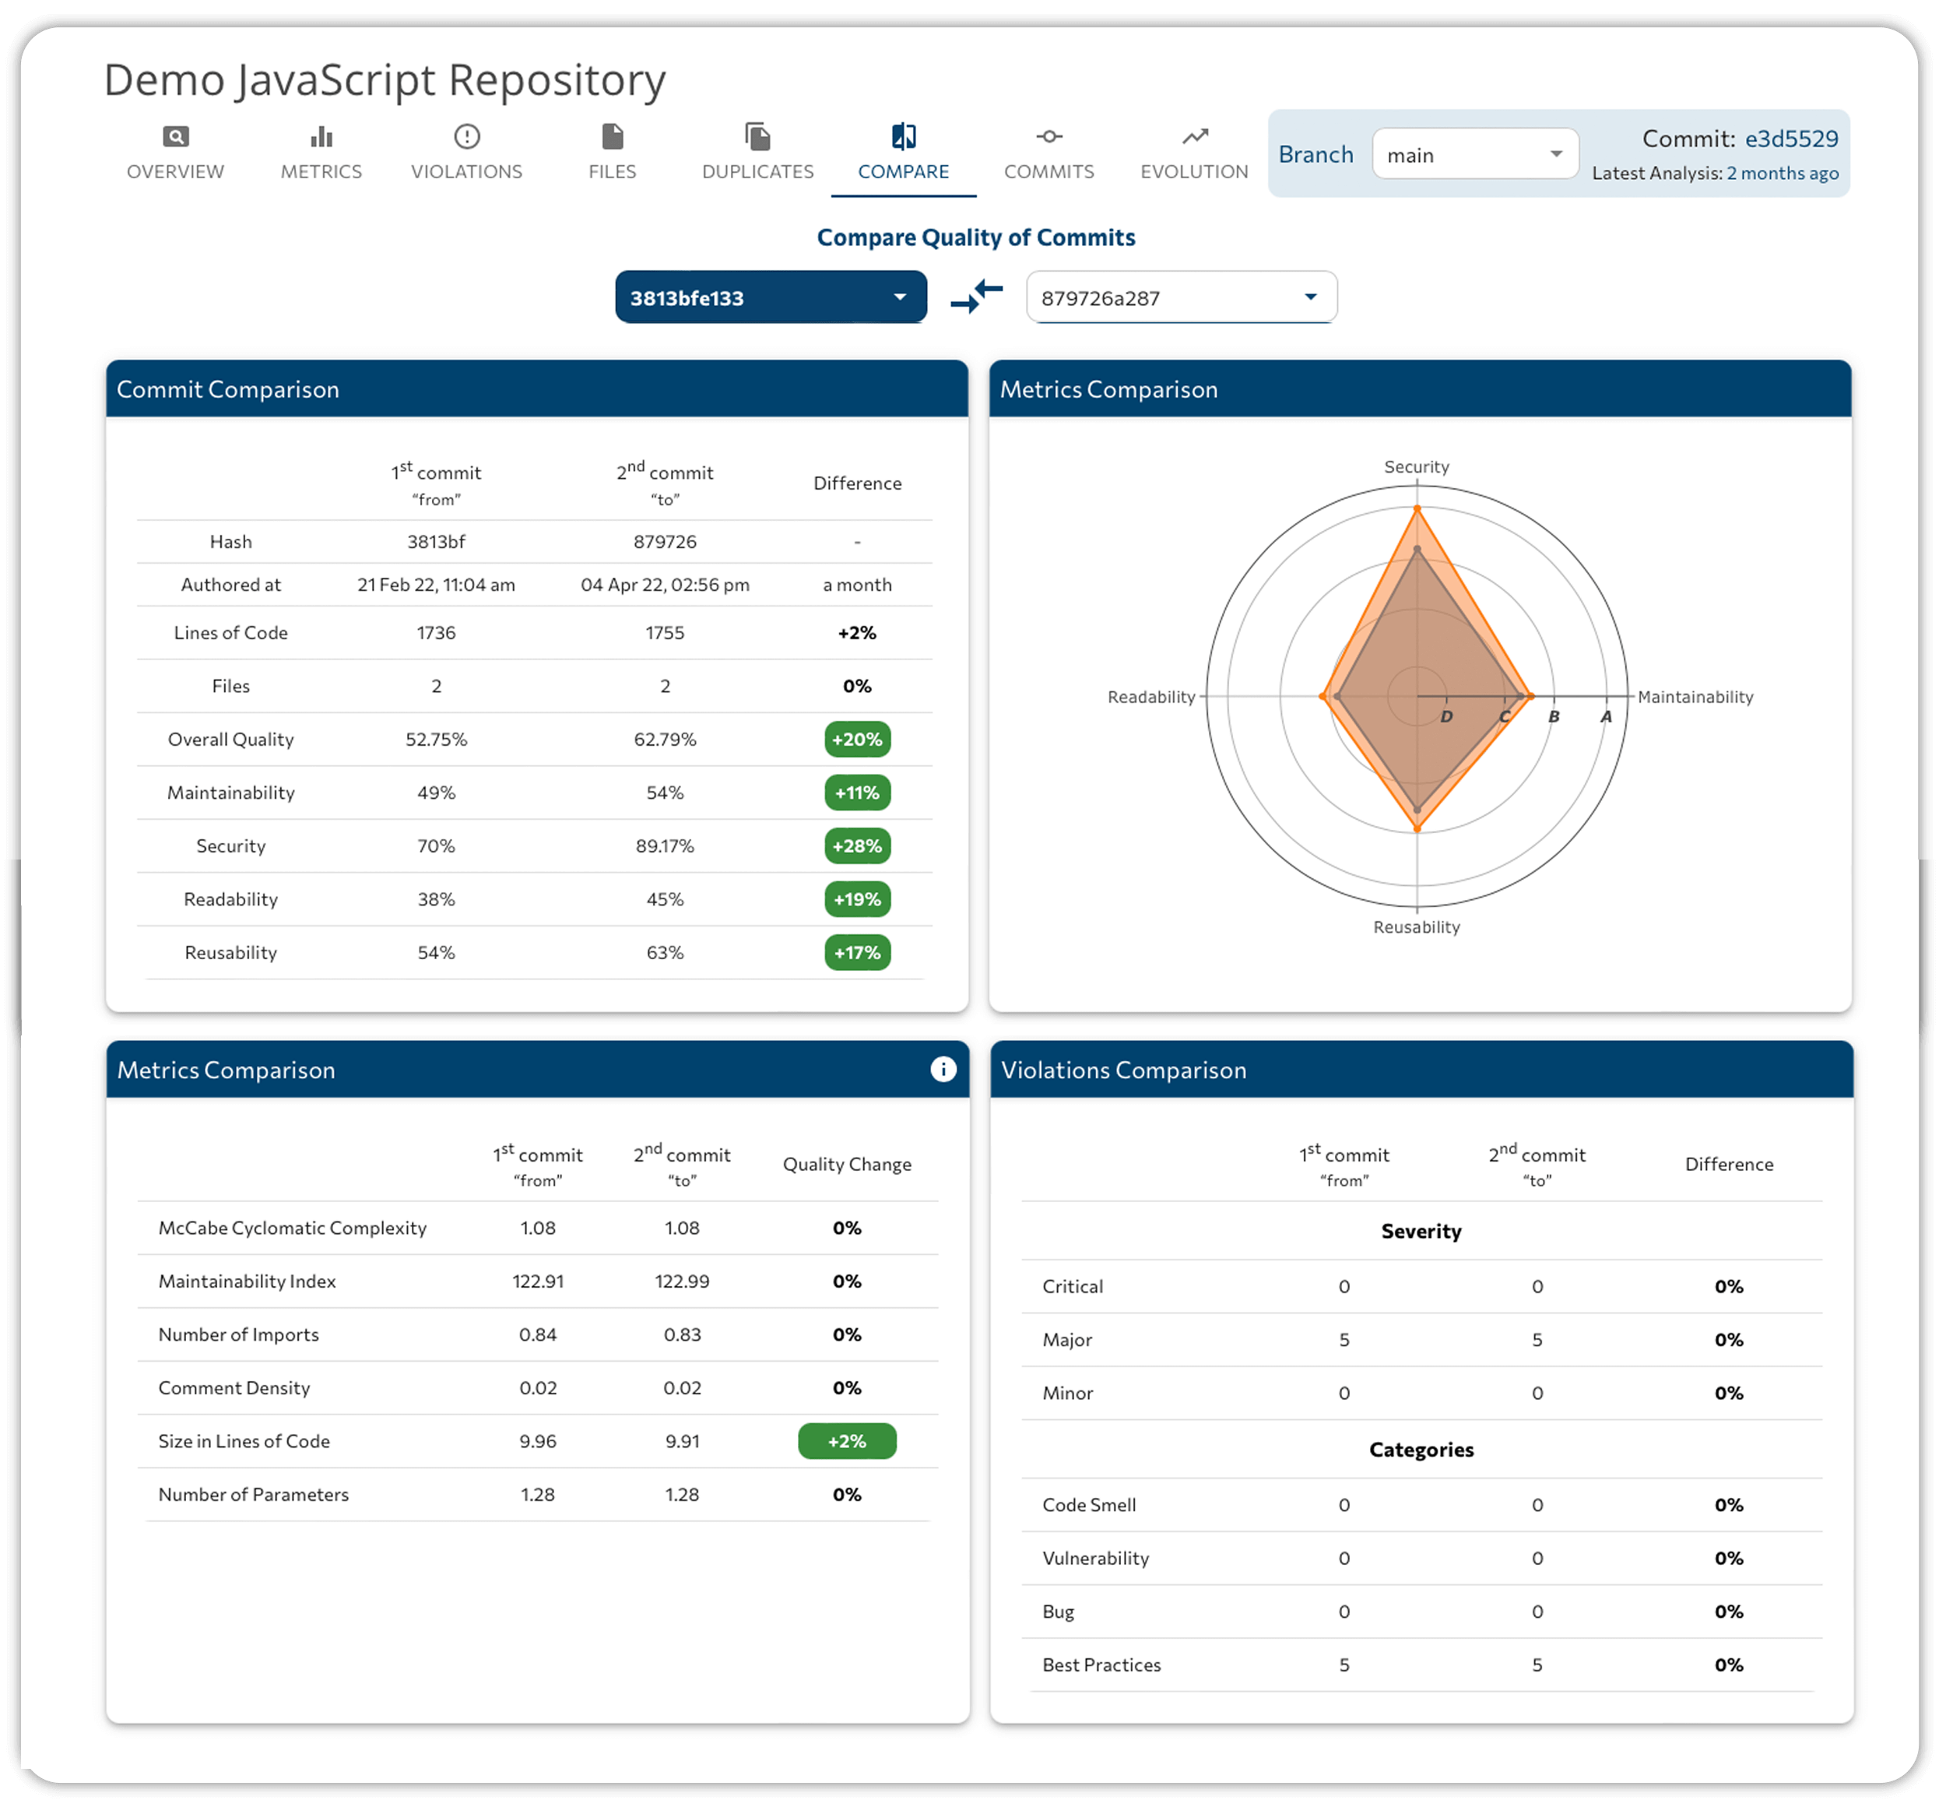Screen dimensions: 1946x1814
Task: Click the Security +28% badge
Action: pos(858,845)
